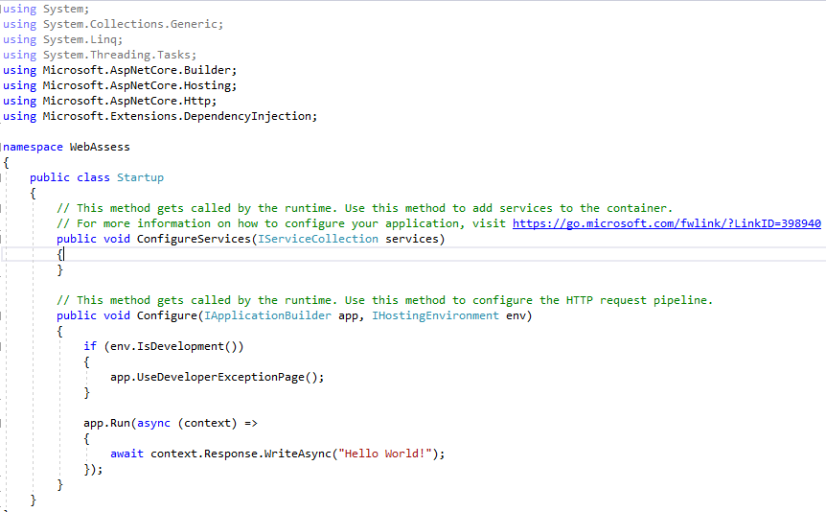Screen dimensions: 826x512
Task: Click the 'class' keyword
Action: pyautogui.click(x=93, y=177)
